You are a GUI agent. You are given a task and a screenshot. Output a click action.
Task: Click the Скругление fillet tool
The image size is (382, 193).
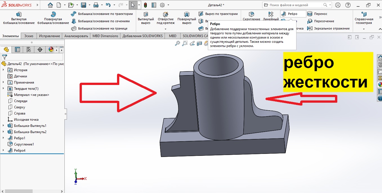pos(251,16)
